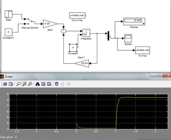This screenshot has height=140, width=171.
Task: Click the 'Display' block label
Action: click(x=134, y=27)
